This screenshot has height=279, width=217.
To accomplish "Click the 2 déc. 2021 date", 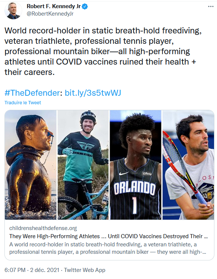I will pos(45,270).
